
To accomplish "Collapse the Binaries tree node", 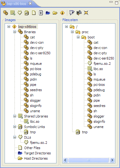I will point(14,32).
